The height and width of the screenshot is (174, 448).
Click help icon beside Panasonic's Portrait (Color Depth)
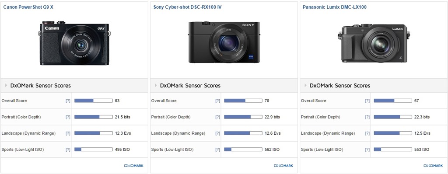point(367,117)
